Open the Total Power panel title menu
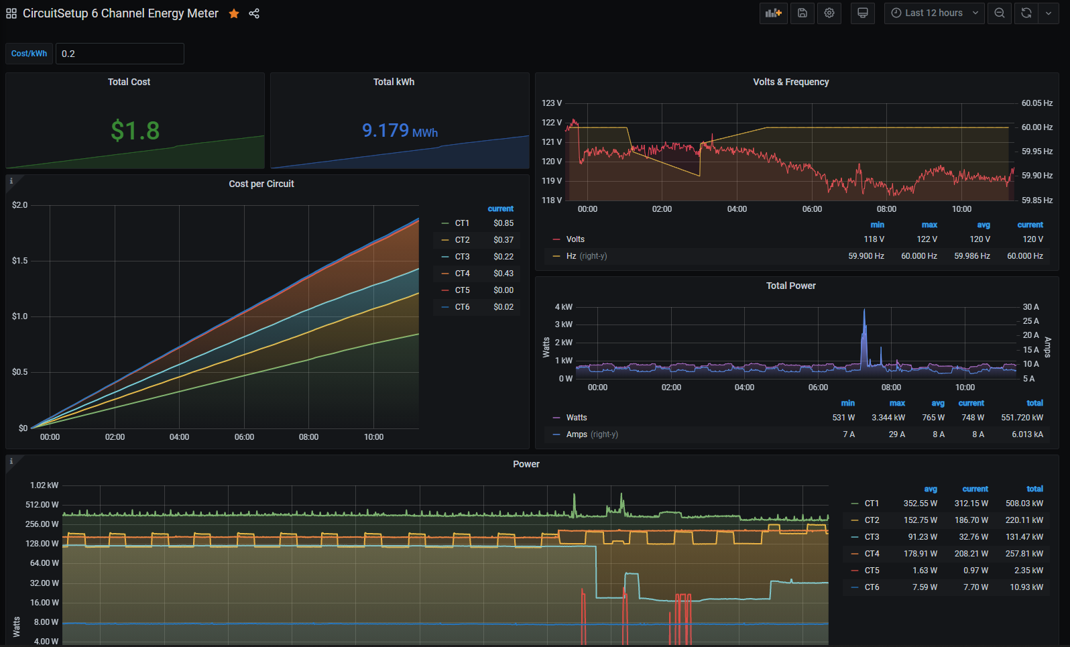1070x647 pixels. coord(790,286)
